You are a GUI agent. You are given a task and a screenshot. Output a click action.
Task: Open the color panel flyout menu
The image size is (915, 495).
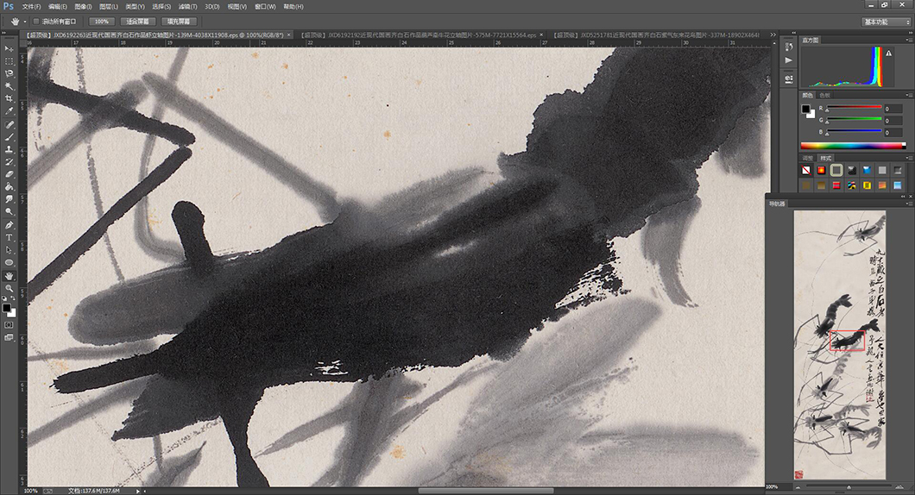(909, 95)
